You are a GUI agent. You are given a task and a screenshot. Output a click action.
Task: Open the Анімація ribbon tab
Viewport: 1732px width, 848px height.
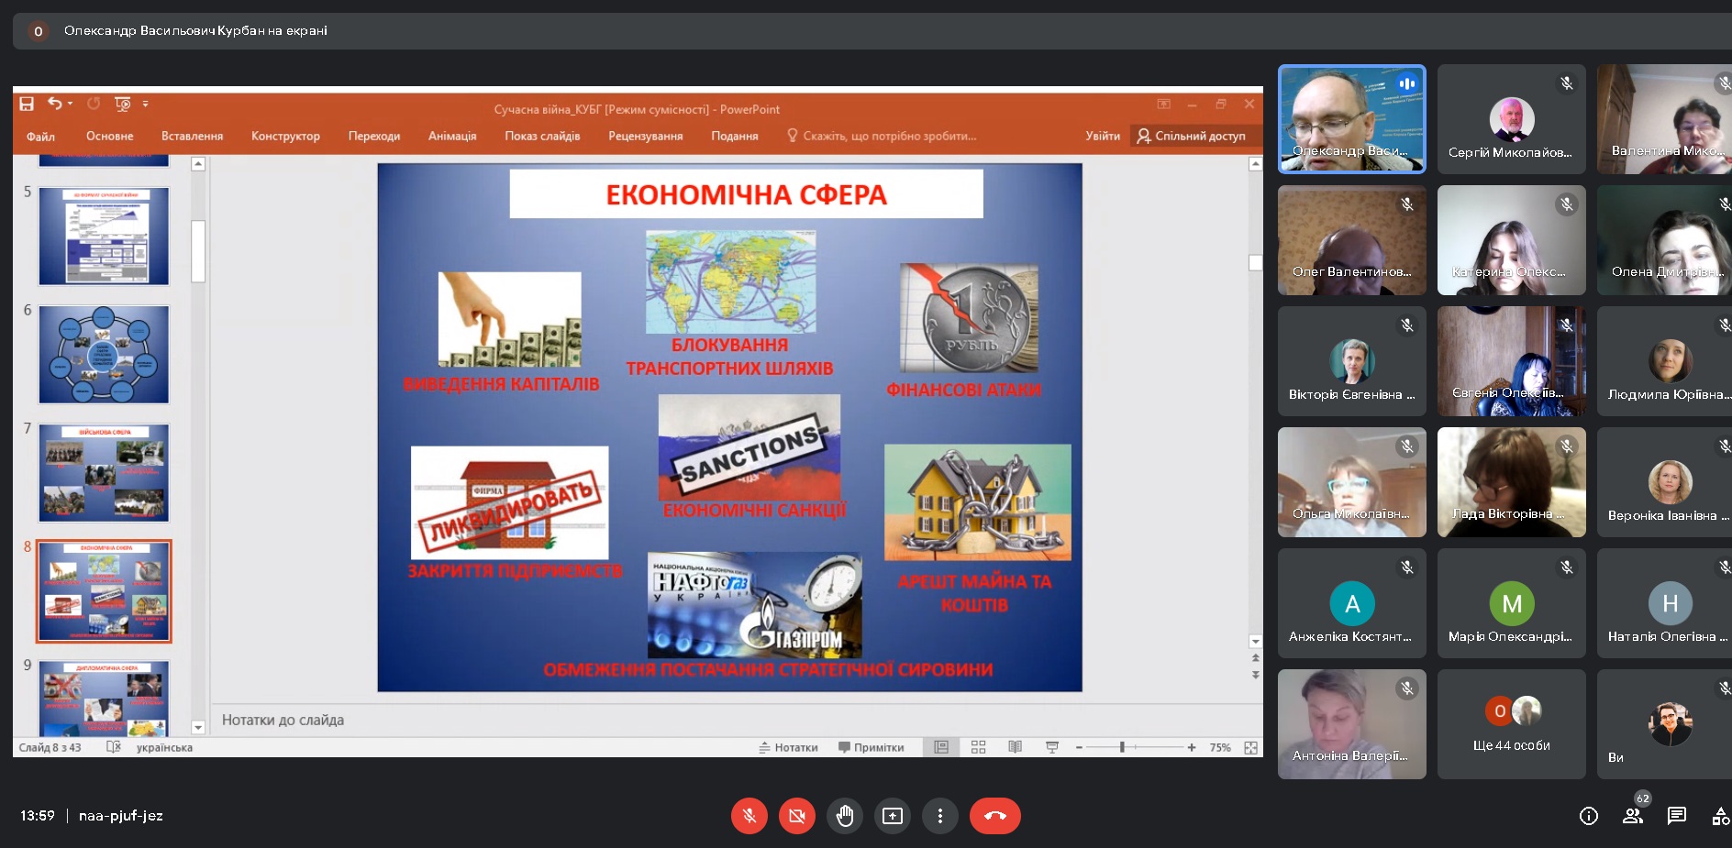[452, 136]
